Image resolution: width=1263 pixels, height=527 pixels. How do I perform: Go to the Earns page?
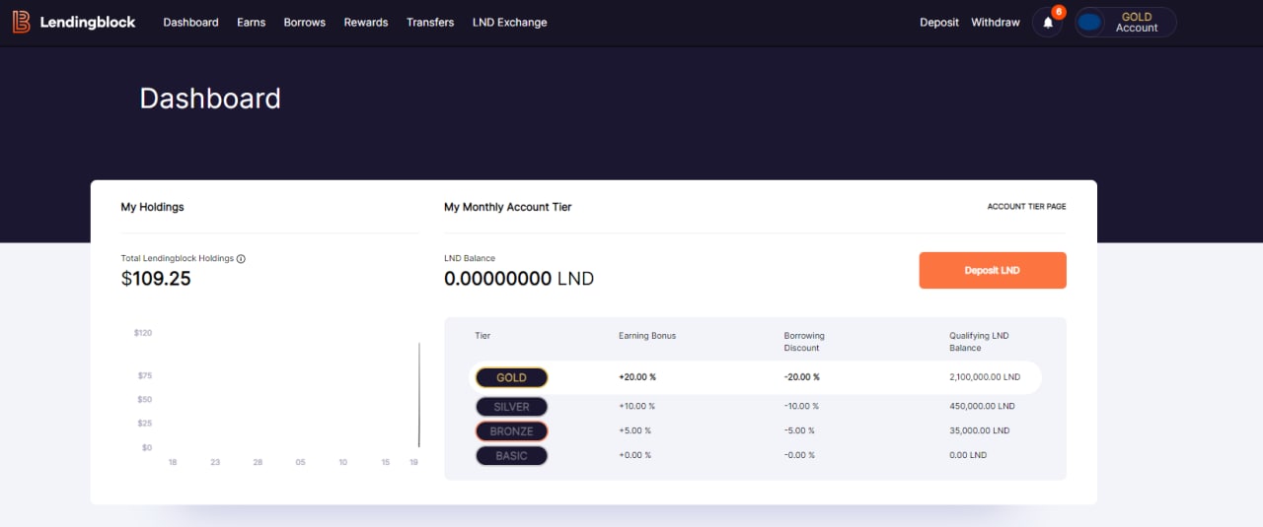click(x=251, y=22)
